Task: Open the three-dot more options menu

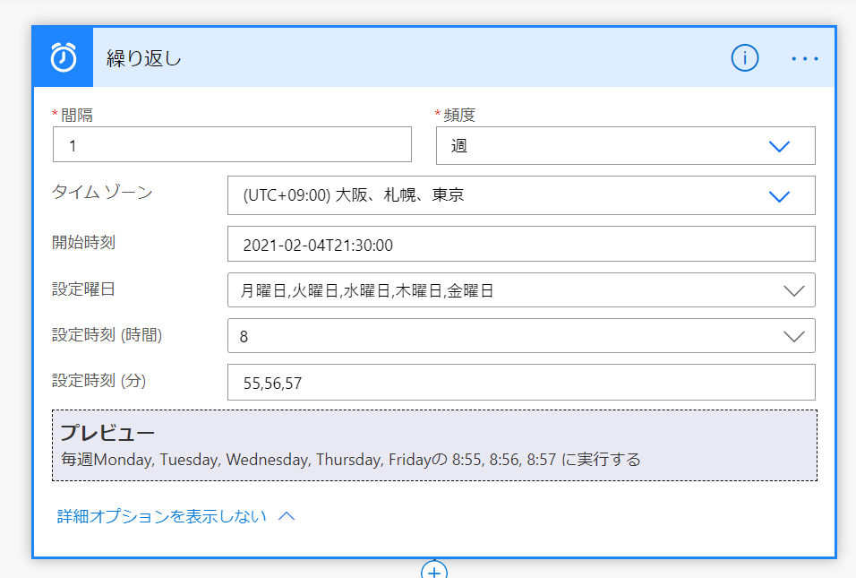Action: tap(805, 58)
